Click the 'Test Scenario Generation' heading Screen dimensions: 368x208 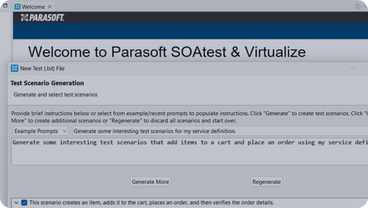click(x=47, y=83)
